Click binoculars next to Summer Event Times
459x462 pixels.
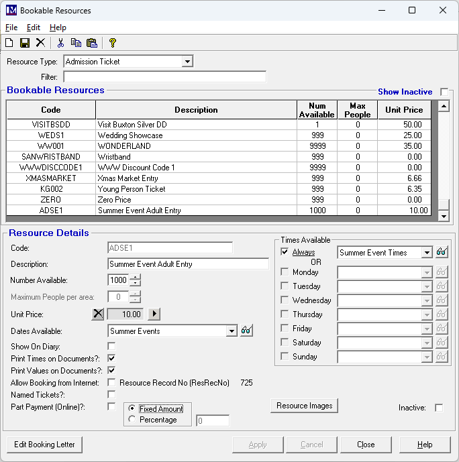click(x=442, y=252)
